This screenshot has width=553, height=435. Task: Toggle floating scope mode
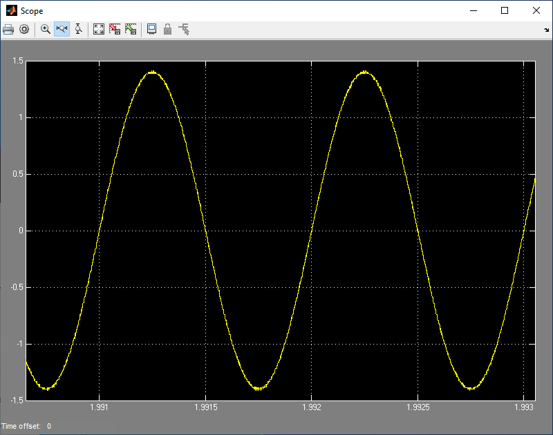click(x=151, y=30)
